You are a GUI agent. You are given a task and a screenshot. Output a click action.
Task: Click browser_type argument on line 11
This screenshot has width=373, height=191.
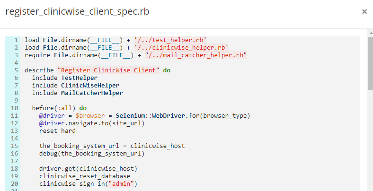225,116
